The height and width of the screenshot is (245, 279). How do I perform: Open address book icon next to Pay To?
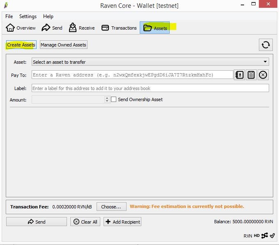point(239,75)
